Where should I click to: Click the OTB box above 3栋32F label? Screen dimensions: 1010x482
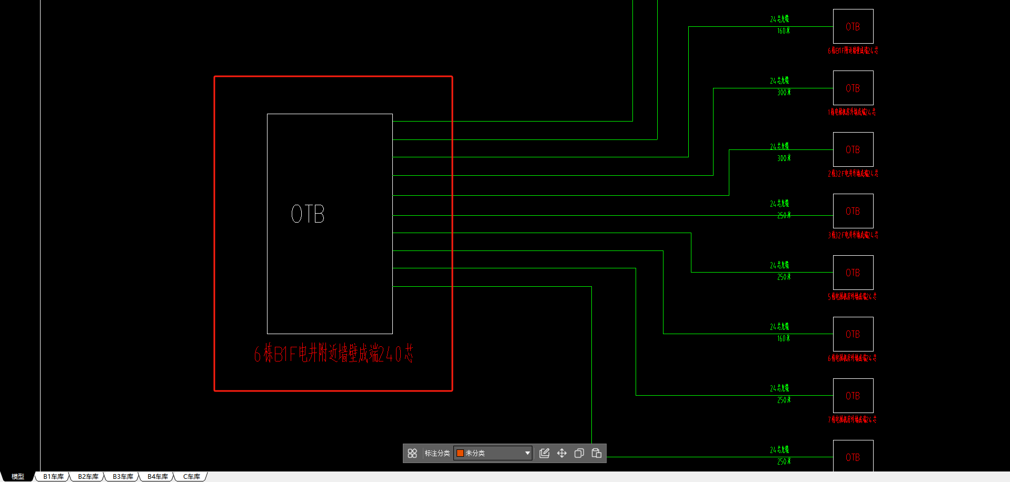[853, 211]
